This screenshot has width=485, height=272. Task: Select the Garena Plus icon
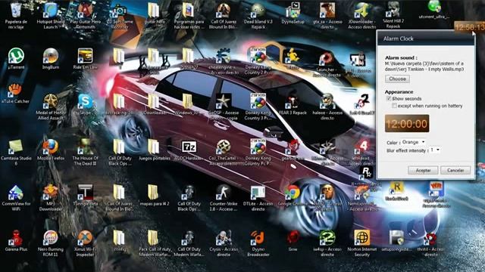15,238
